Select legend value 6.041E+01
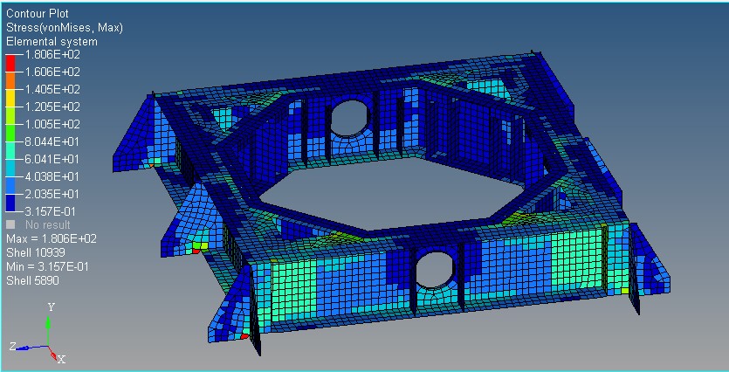The width and height of the screenshot is (729, 372). coord(52,159)
